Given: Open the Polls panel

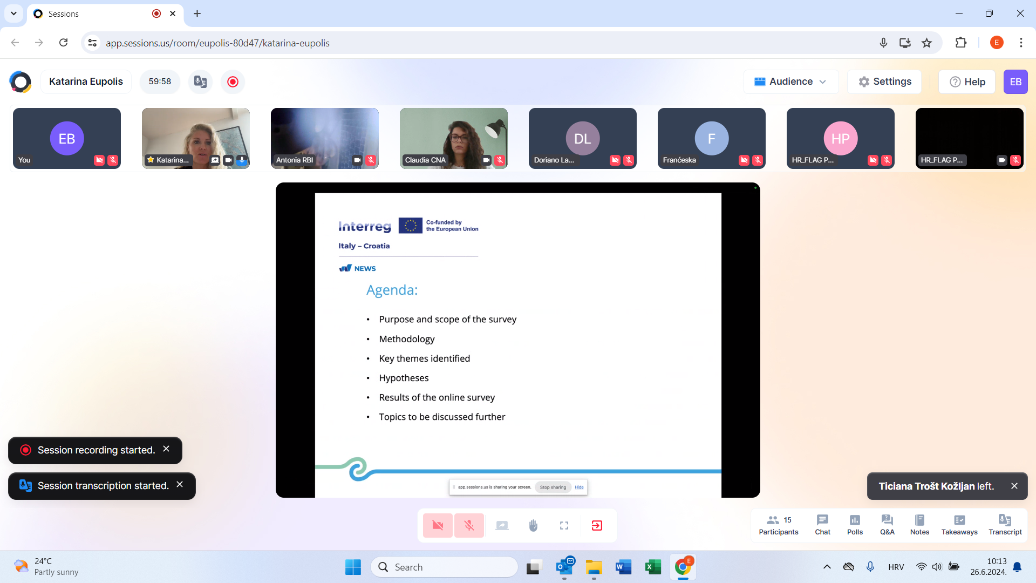Looking at the screenshot, I should [855, 525].
